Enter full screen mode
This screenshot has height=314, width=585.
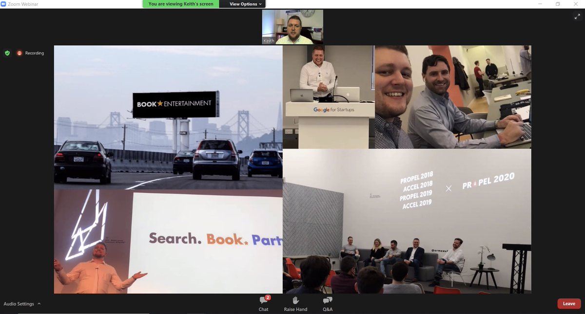(x=577, y=16)
